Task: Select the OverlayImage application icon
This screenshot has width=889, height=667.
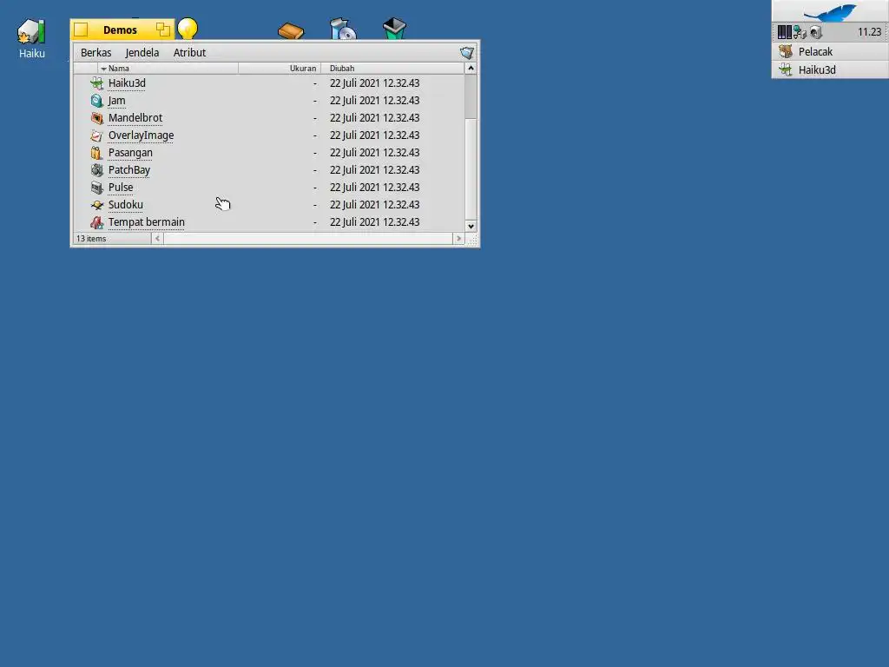Action: (97, 135)
